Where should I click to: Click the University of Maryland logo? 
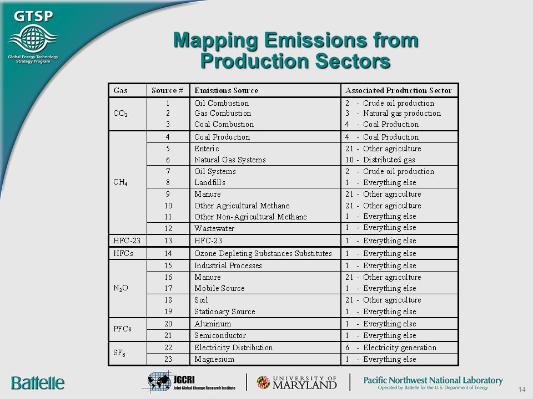tap(296, 382)
